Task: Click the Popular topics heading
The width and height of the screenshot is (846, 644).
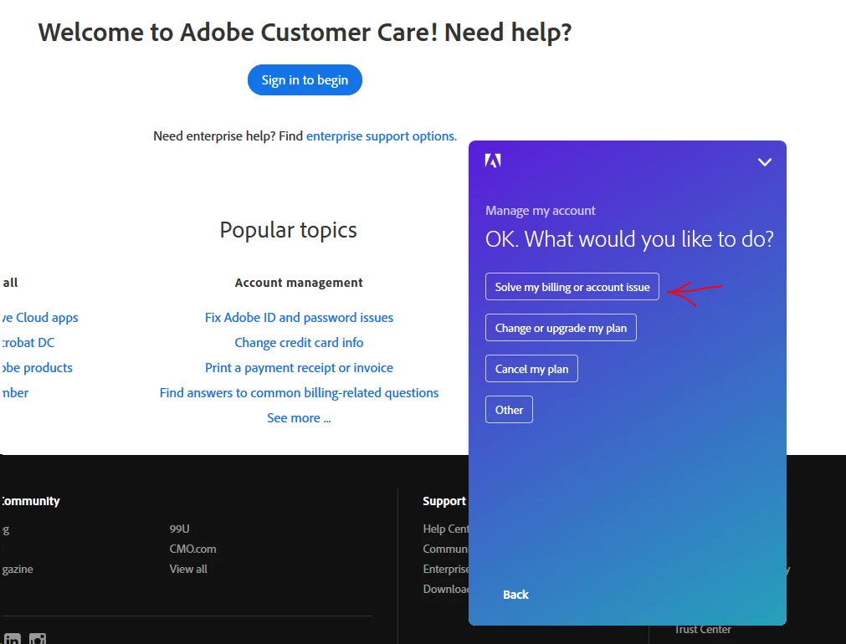Action: [x=288, y=230]
